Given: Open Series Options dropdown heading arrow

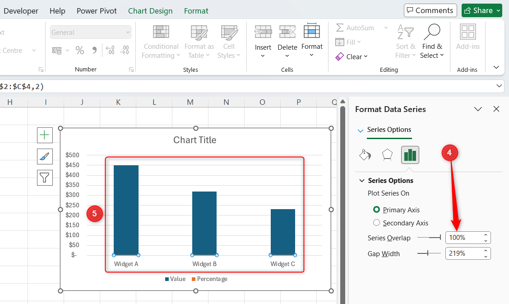Looking at the screenshot, I should click(x=361, y=131).
